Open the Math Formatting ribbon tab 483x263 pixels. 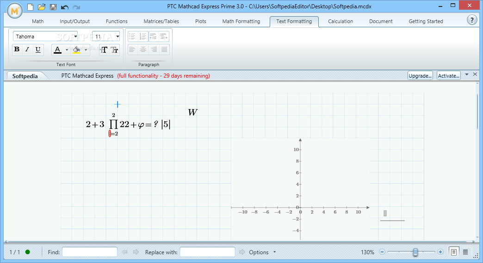coord(241,21)
